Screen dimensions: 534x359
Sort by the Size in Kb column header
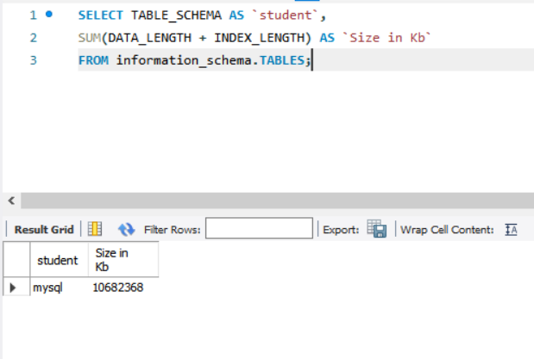(123, 260)
